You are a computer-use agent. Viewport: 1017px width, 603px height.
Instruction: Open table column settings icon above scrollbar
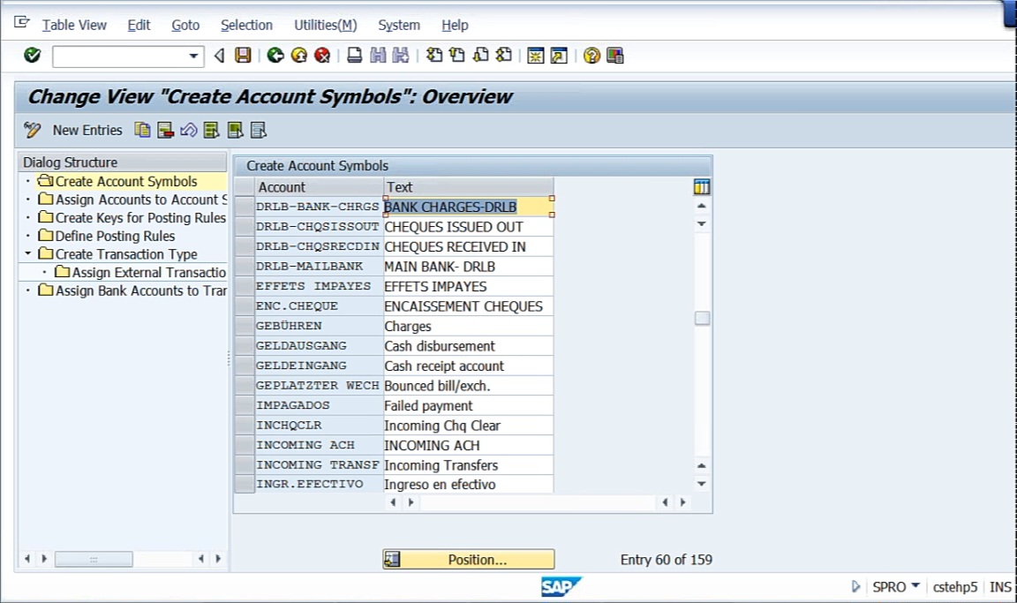702,187
